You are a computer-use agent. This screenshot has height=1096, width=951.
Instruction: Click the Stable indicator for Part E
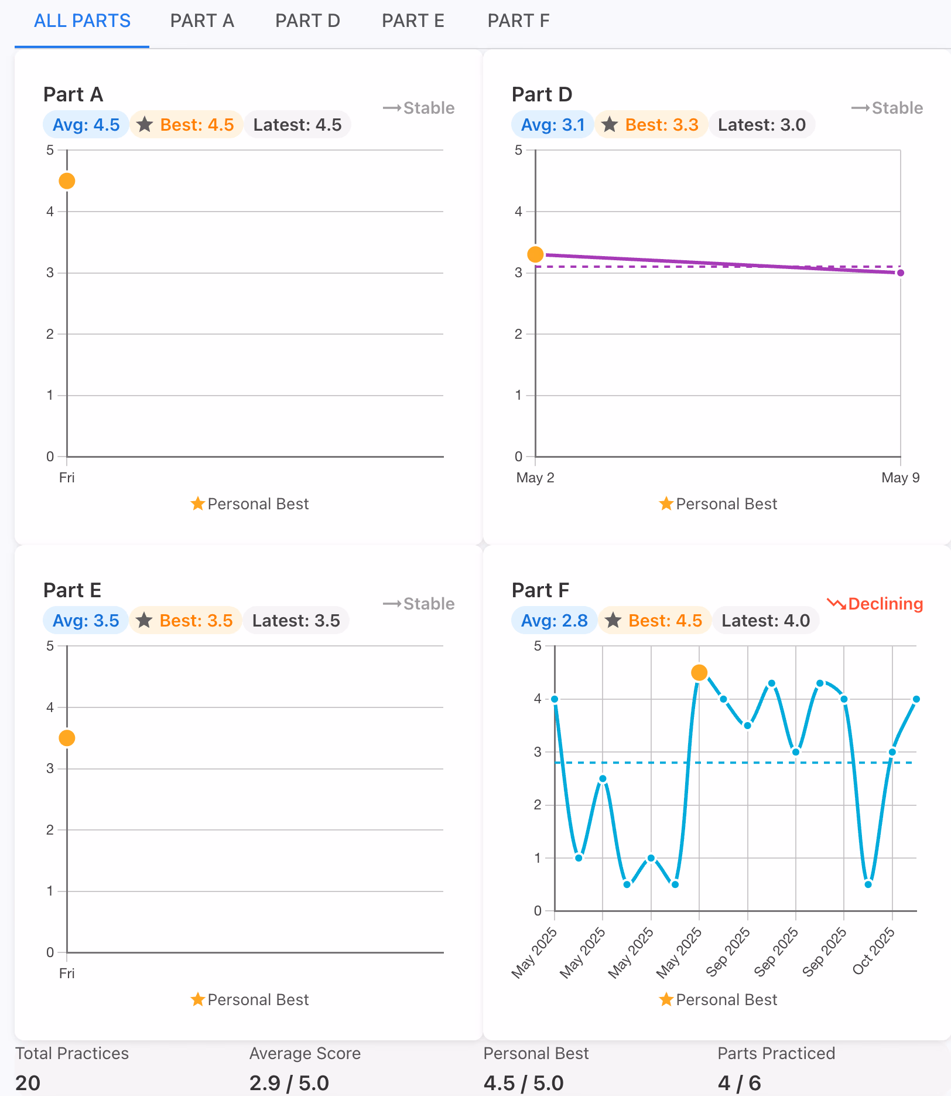point(391,603)
